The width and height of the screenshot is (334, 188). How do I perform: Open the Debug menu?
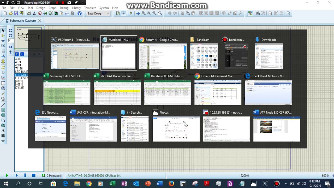tap(64, 8)
